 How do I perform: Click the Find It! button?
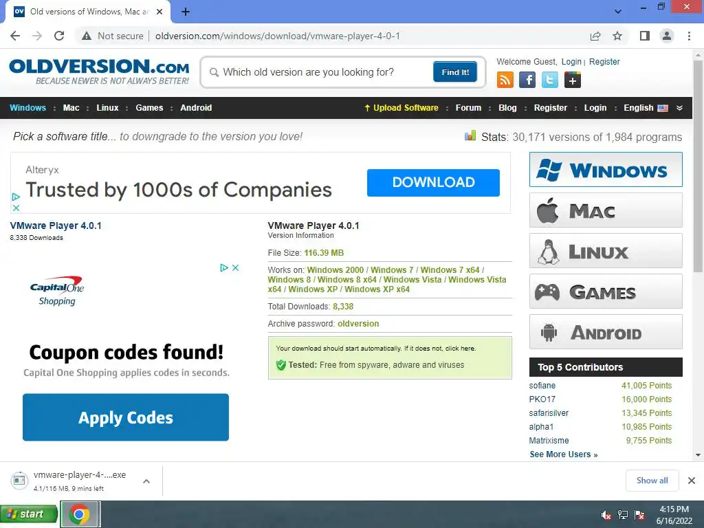[455, 71]
